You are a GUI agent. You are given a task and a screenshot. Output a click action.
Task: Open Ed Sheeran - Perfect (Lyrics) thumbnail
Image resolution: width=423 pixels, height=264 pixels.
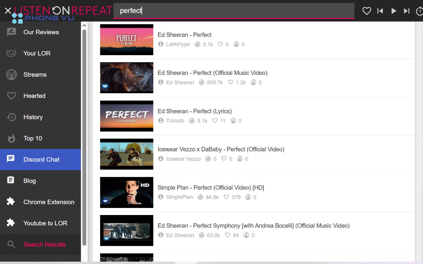pos(127,116)
